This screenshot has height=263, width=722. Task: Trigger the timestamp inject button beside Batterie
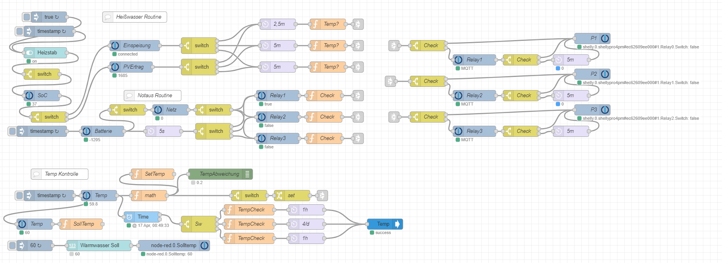click(x=12, y=131)
